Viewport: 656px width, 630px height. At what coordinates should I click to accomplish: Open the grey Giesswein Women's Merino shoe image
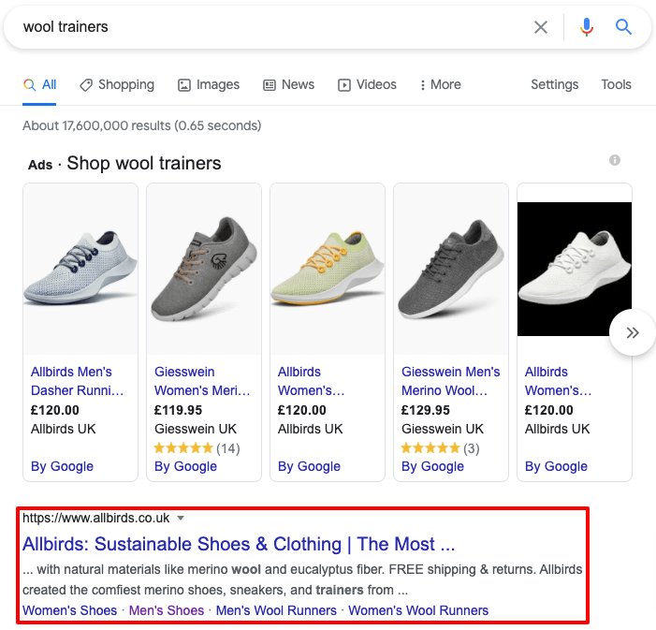pyautogui.click(x=204, y=269)
